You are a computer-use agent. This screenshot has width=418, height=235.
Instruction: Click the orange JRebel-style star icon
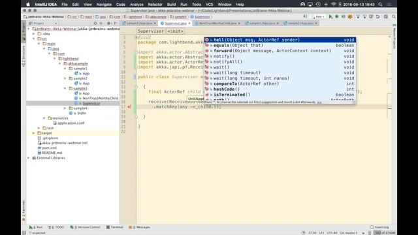350,16
